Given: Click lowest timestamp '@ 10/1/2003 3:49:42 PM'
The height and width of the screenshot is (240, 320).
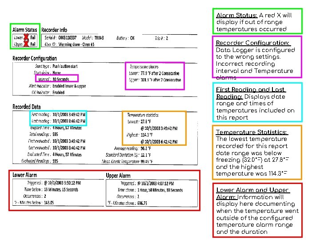Looking at the screenshot, I should [x=159, y=128].
